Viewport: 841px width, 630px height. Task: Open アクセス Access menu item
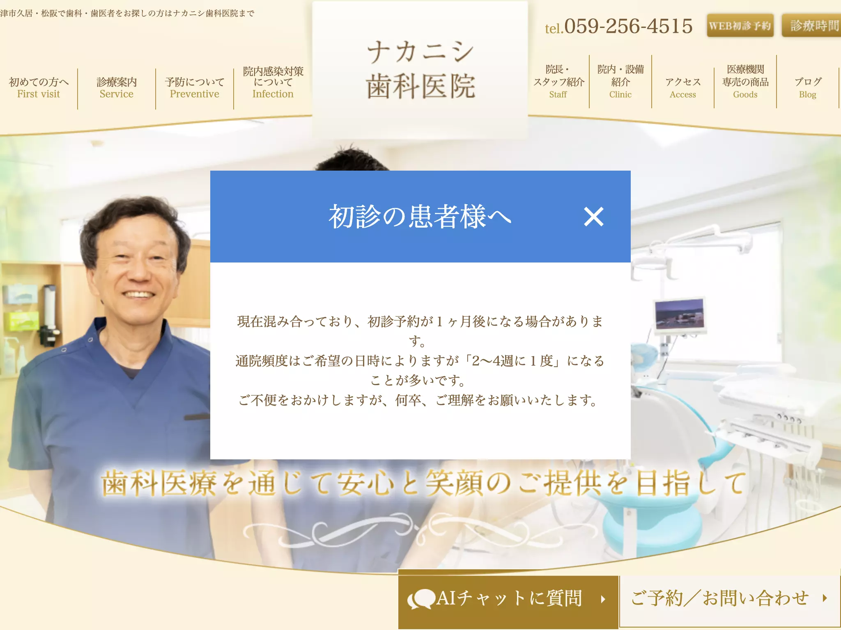pyautogui.click(x=683, y=88)
